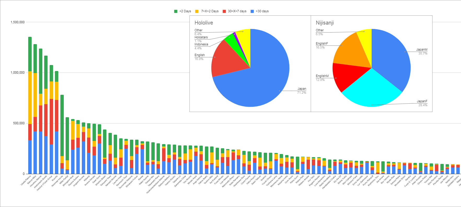461x207 pixels.
Task: Click the Hanabatake Chaika x-axis label
Action: [x=330, y=182]
